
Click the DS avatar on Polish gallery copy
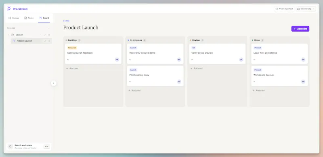pos(179,82)
